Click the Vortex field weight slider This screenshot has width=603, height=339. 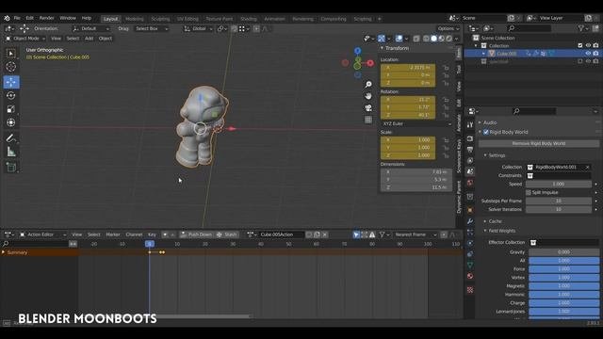click(563, 278)
